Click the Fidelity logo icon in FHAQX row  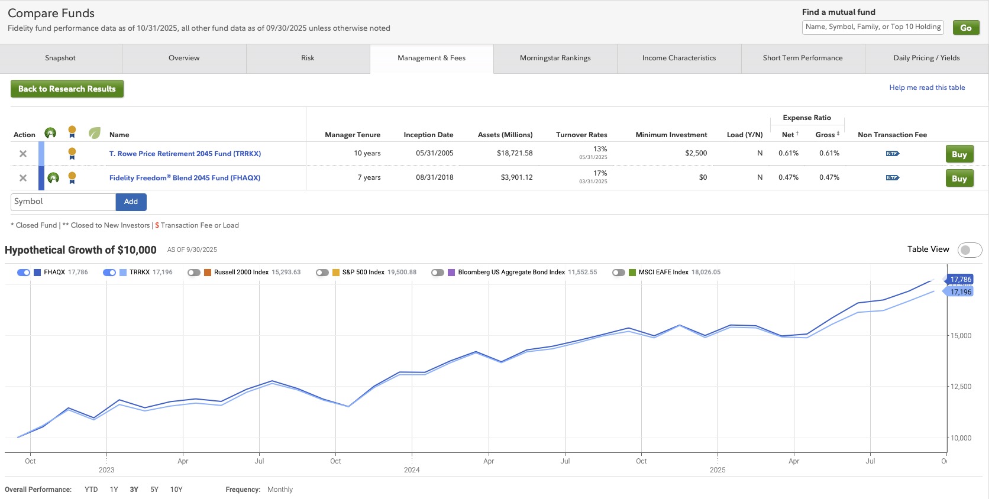53,178
